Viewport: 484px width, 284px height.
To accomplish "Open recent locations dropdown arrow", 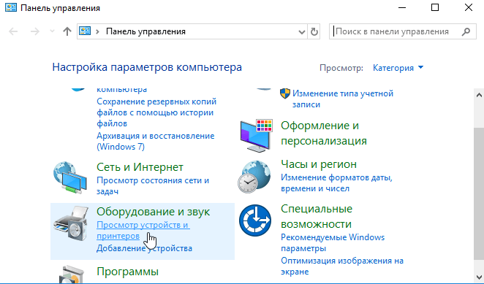I will [52, 31].
